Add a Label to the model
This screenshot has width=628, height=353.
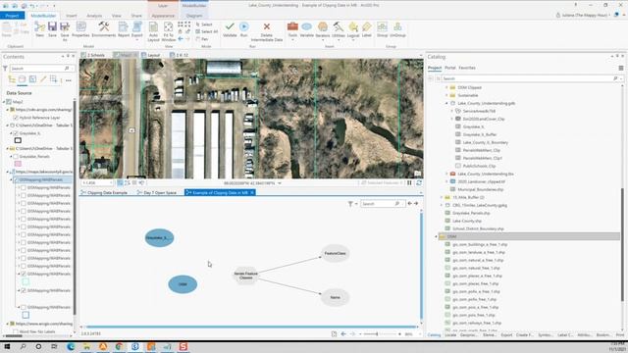tap(366, 29)
